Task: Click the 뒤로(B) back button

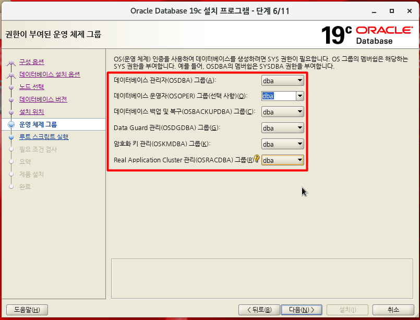Action: click(x=259, y=310)
